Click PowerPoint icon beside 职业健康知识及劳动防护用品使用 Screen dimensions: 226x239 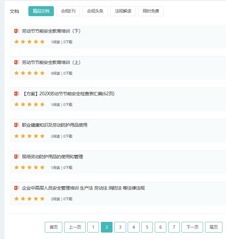pyautogui.click(x=16, y=125)
